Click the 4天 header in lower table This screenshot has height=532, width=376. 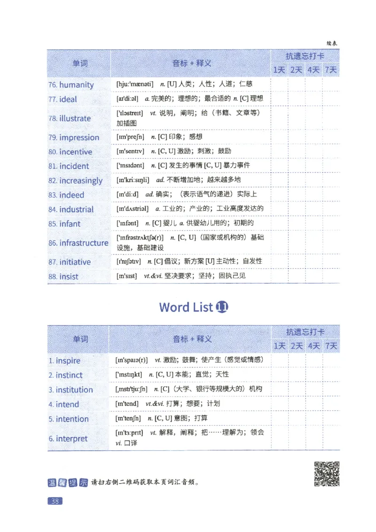point(314,345)
